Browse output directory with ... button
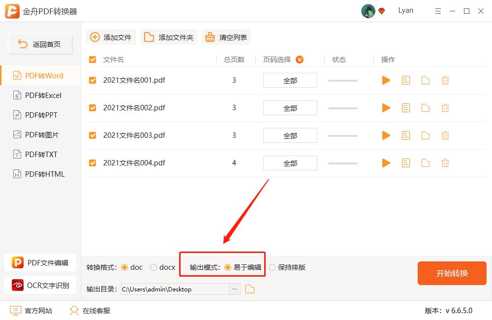Screen dimensions: 492x320 click(x=235, y=289)
